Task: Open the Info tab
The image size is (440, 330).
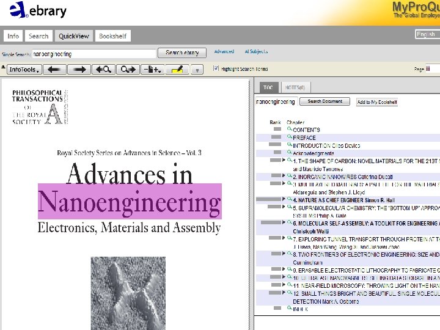Action: coord(13,36)
